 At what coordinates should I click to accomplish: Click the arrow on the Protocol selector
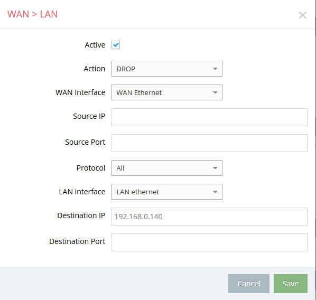[x=215, y=168]
